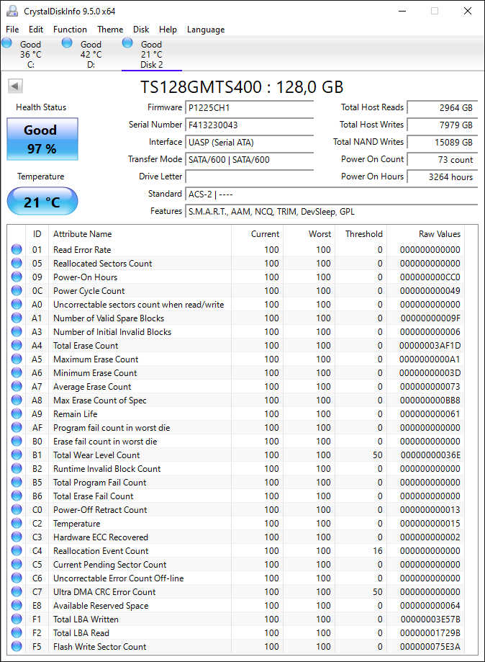The height and width of the screenshot is (662, 485).
Task: Click the Good 97 % health status button
Action: tap(42, 139)
